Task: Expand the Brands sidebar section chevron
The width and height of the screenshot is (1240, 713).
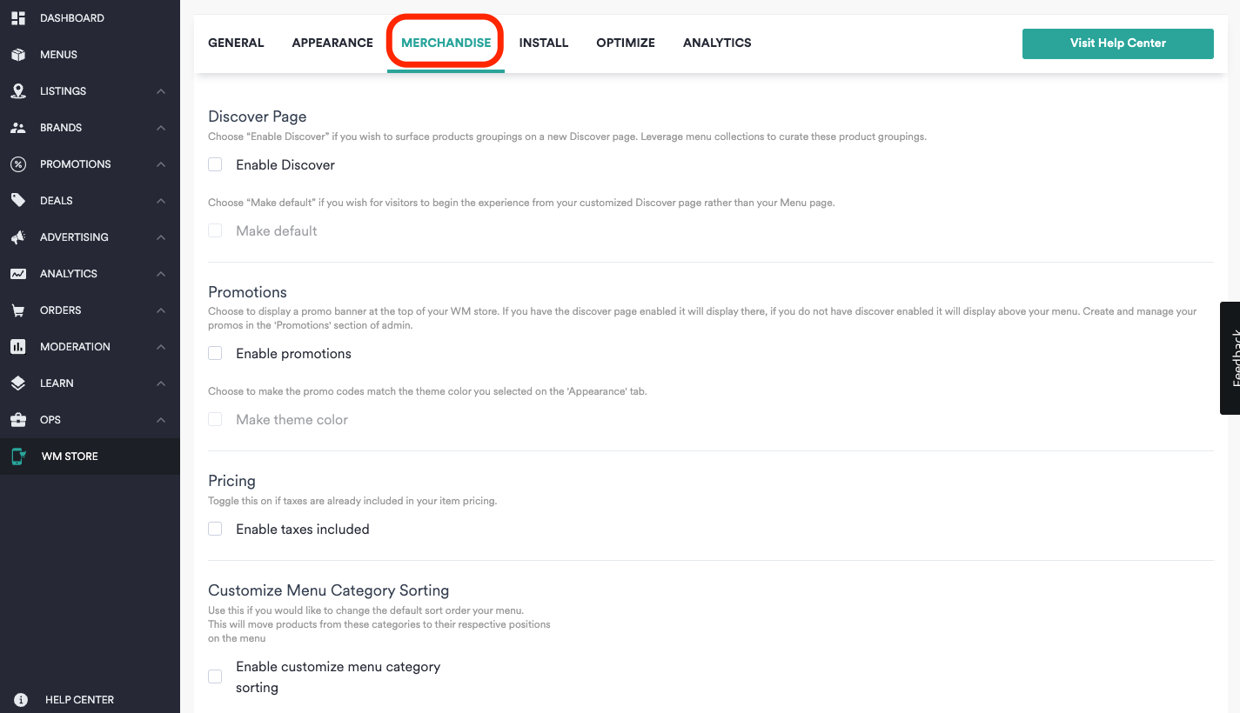Action: point(161,128)
